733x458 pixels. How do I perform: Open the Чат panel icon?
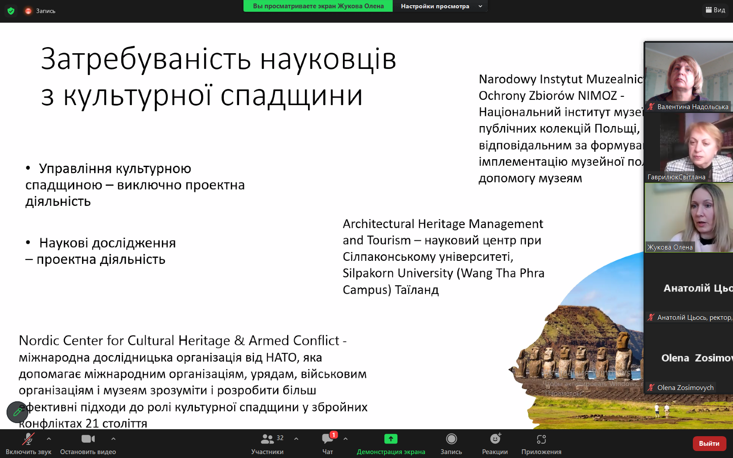[327, 439]
